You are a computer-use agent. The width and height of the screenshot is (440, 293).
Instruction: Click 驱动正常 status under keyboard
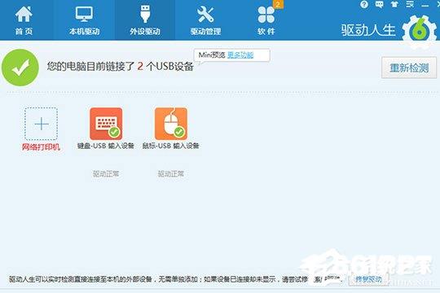(106, 174)
